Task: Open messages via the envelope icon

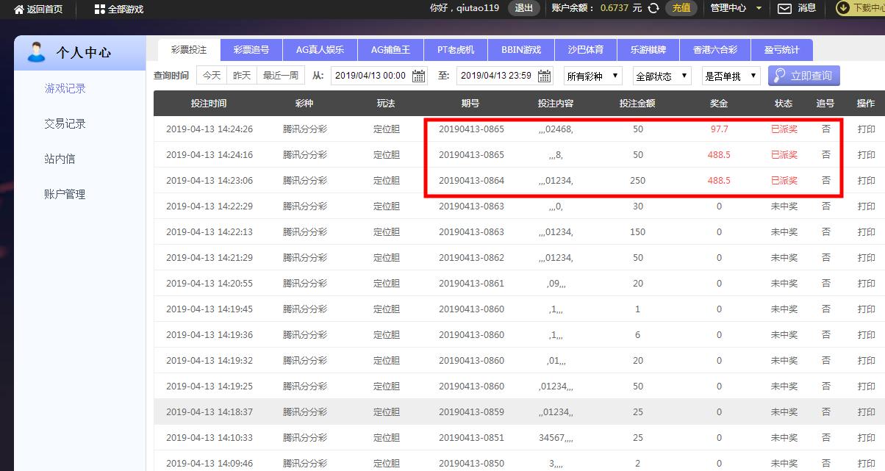Action: [x=784, y=9]
